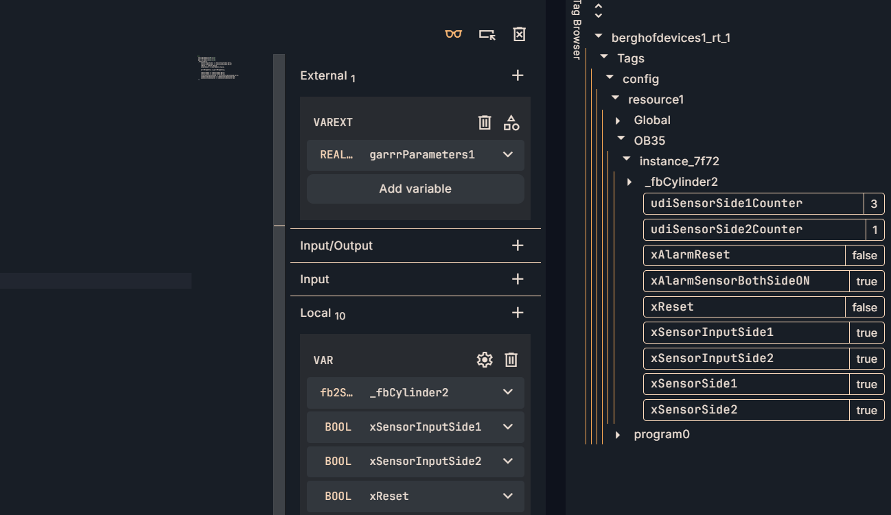Click the Add variable button
This screenshot has width=891, height=515.
(x=415, y=189)
